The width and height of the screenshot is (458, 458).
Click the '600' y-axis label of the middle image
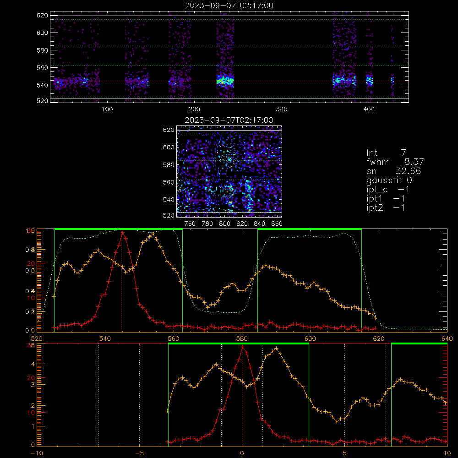coord(169,147)
